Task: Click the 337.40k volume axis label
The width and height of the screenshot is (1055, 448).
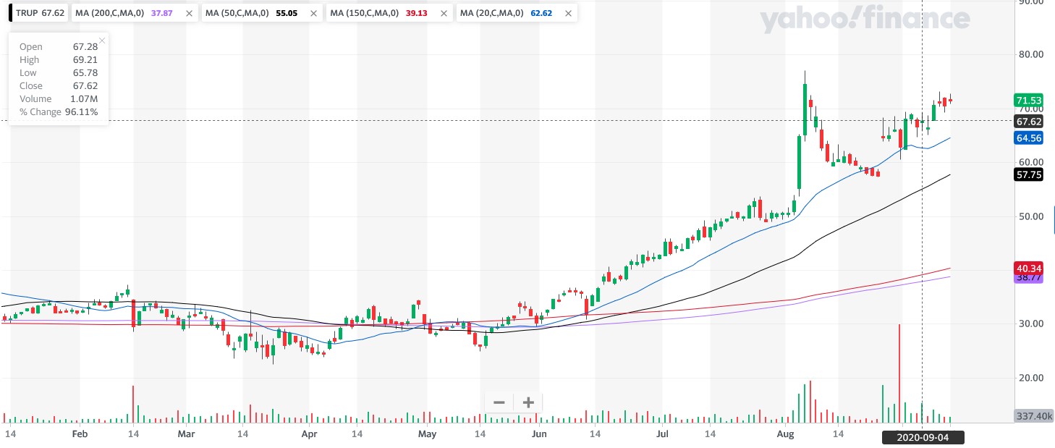Action: tap(1028, 415)
